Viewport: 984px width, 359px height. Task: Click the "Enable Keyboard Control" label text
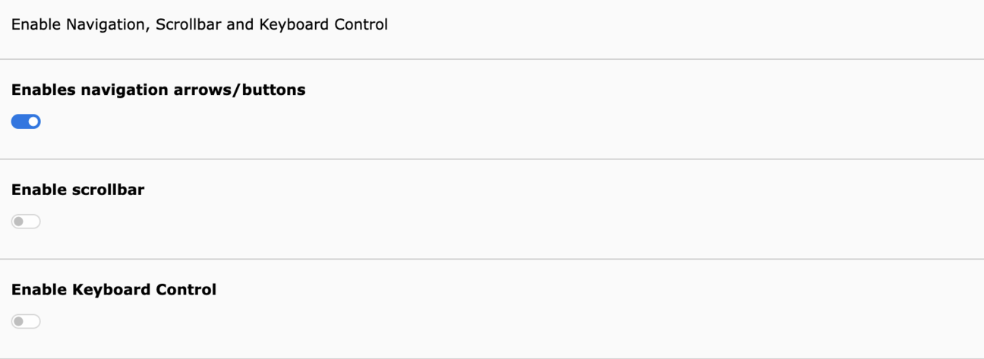(113, 290)
